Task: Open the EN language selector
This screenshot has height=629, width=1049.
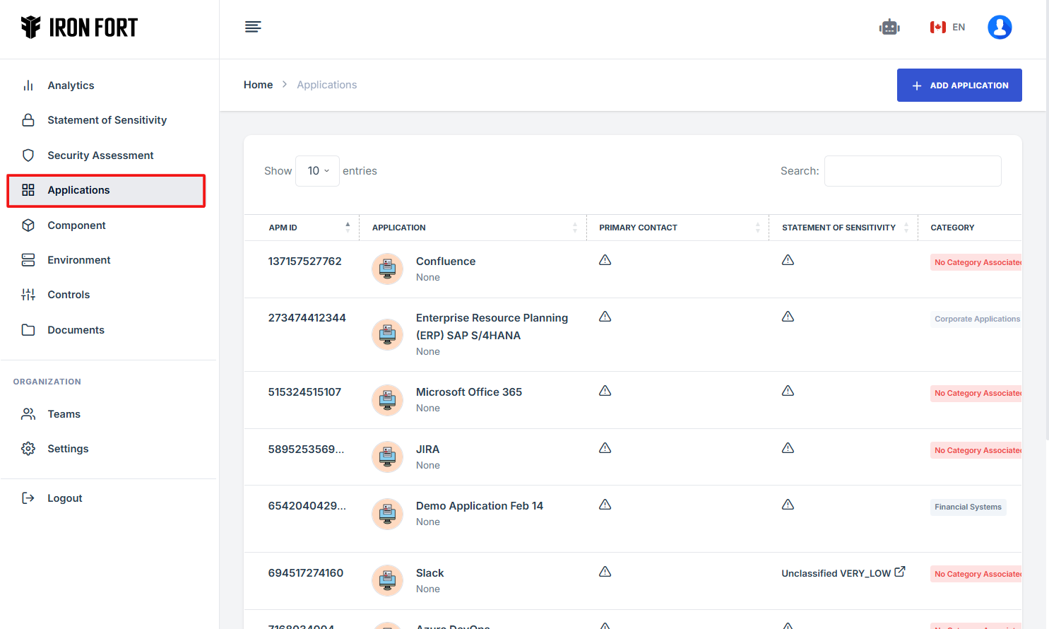Action: click(947, 28)
